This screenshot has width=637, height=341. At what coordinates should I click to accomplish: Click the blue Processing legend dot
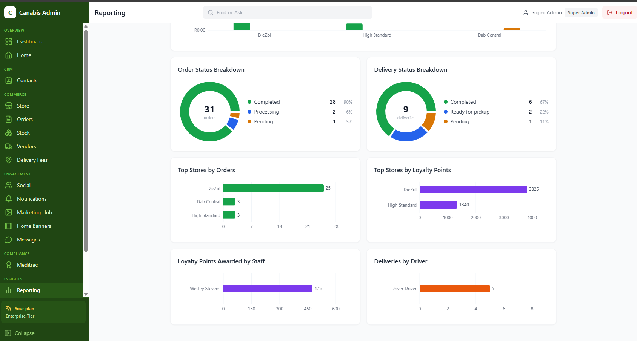coord(249,112)
